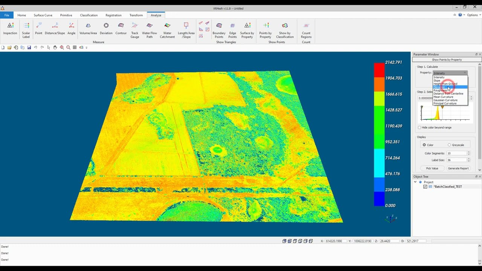Select the pan hand tool in quick toolbar
Screen dimensions: 482x271
[55, 47]
